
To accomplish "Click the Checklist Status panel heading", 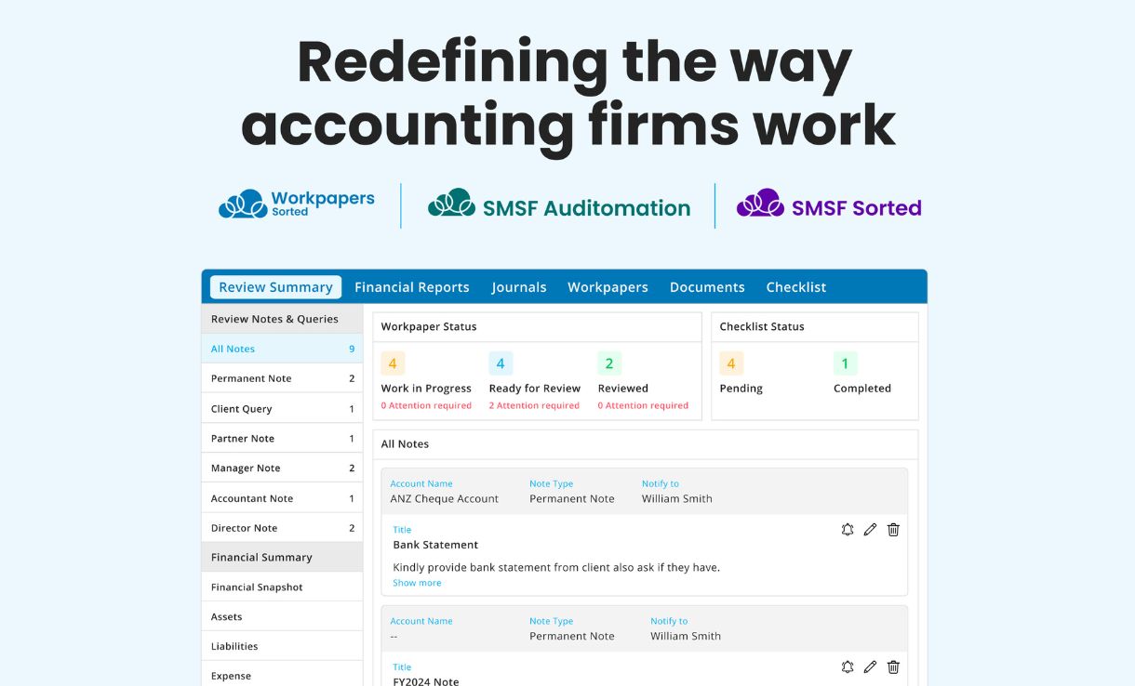I will (762, 327).
